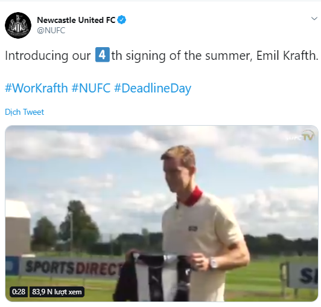Click the 83,9 N lượt xem view count
The height and width of the screenshot is (307, 321).
57,291
